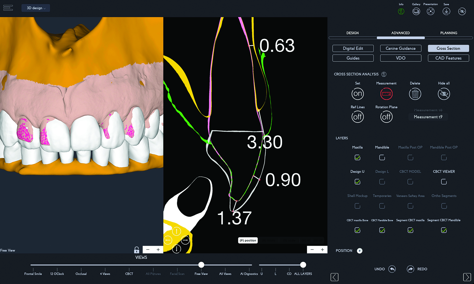Switch to the Design tab
The height and width of the screenshot is (284, 474).
tap(352, 33)
